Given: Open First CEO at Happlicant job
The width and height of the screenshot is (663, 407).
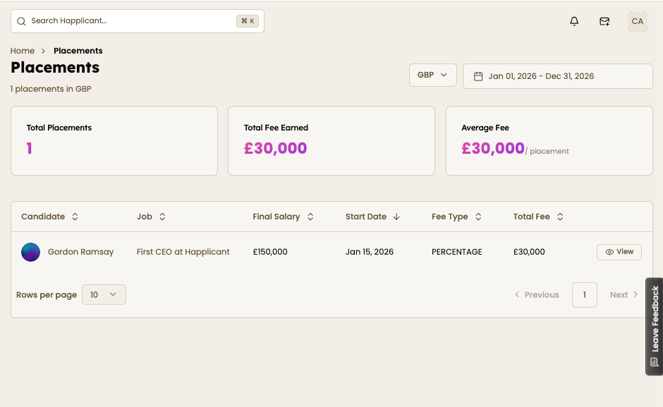Looking at the screenshot, I should point(183,252).
